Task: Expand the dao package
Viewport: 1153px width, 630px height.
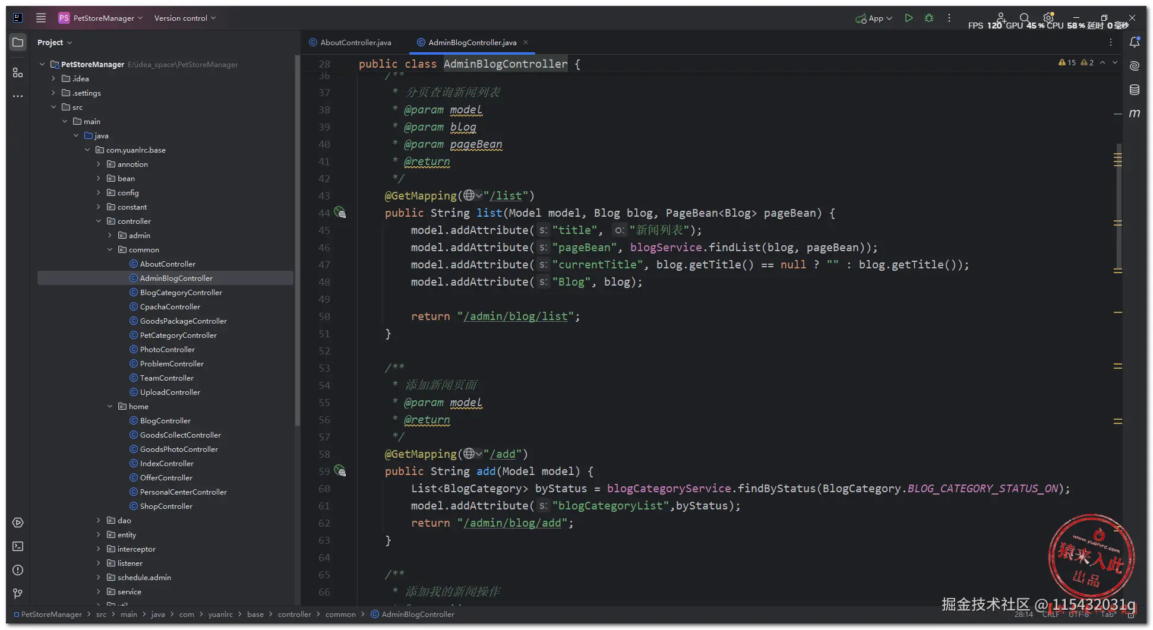Action: click(x=99, y=520)
